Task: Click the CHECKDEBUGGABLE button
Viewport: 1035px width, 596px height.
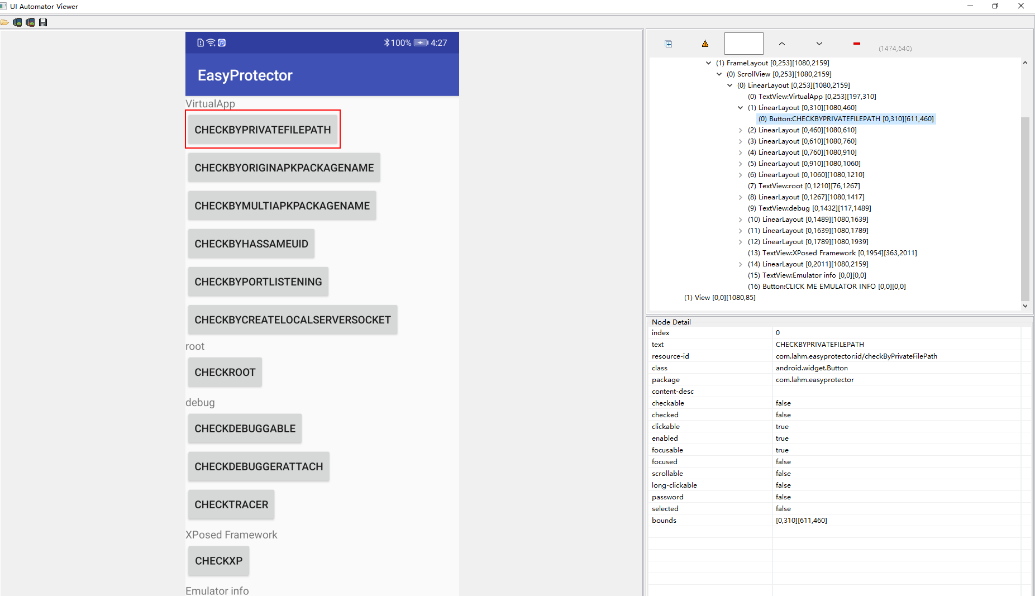Action: 245,428
